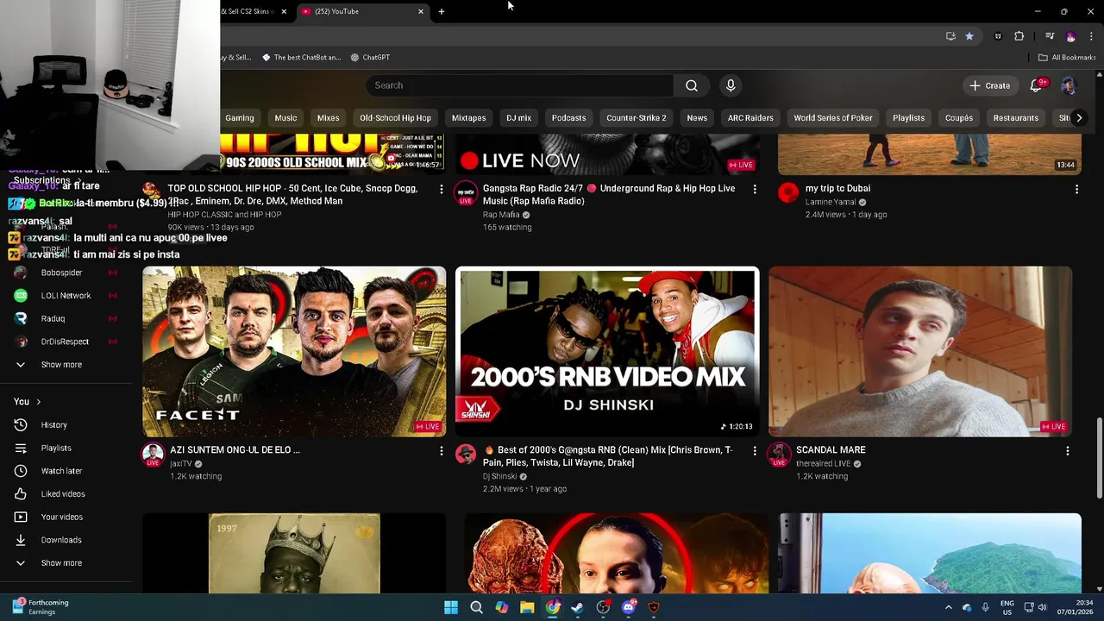
Task: Open the Dj Shinski channel avatar
Action: click(x=466, y=455)
